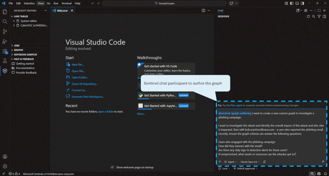This screenshot has height=176, width=329.
Task: Click the zoom icon in the status bar
Action: [x=312, y=174]
